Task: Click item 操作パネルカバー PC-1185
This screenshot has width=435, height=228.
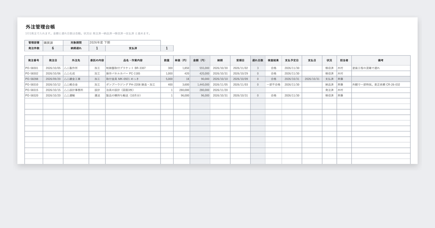Action: pyautogui.click(x=133, y=73)
